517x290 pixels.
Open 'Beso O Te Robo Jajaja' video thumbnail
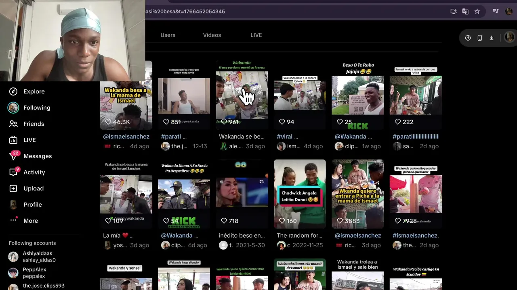(357, 95)
